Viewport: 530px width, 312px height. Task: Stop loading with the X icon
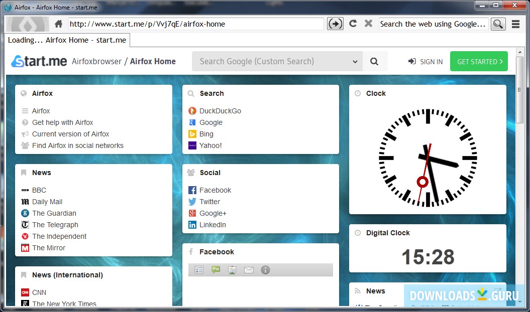pos(368,24)
